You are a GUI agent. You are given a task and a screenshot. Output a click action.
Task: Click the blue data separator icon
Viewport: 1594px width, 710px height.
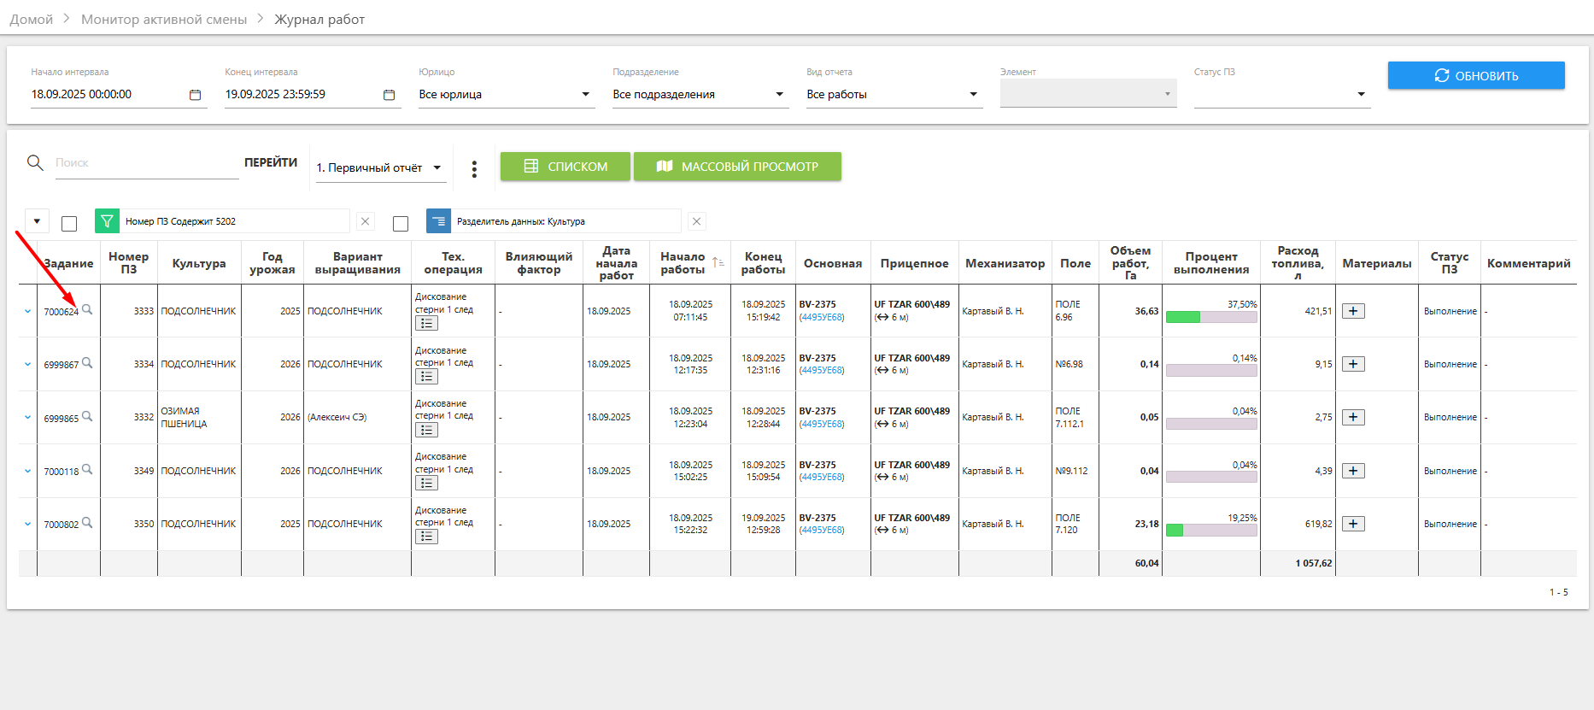click(438, 221)
